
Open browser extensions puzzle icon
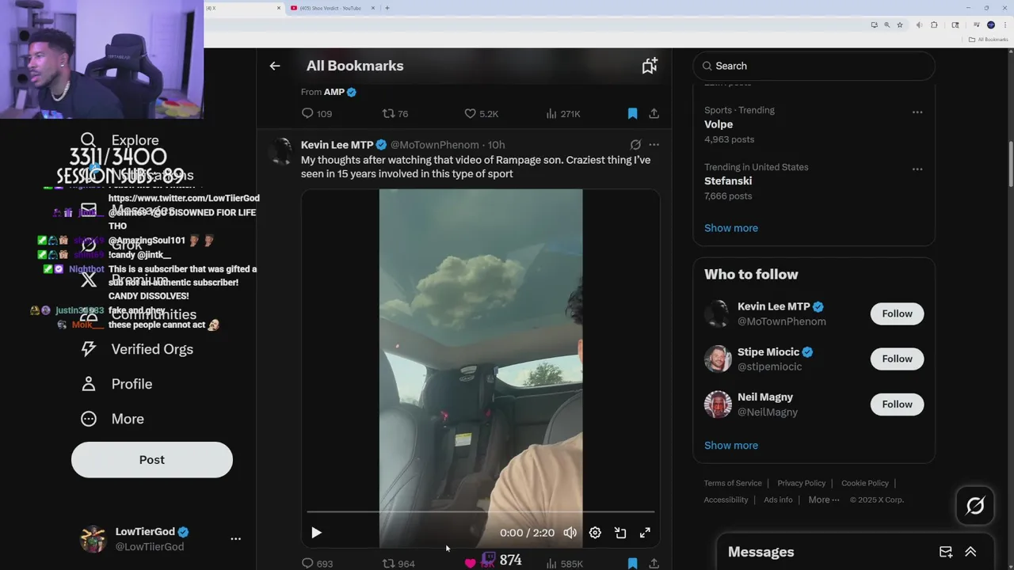(934, 25)
